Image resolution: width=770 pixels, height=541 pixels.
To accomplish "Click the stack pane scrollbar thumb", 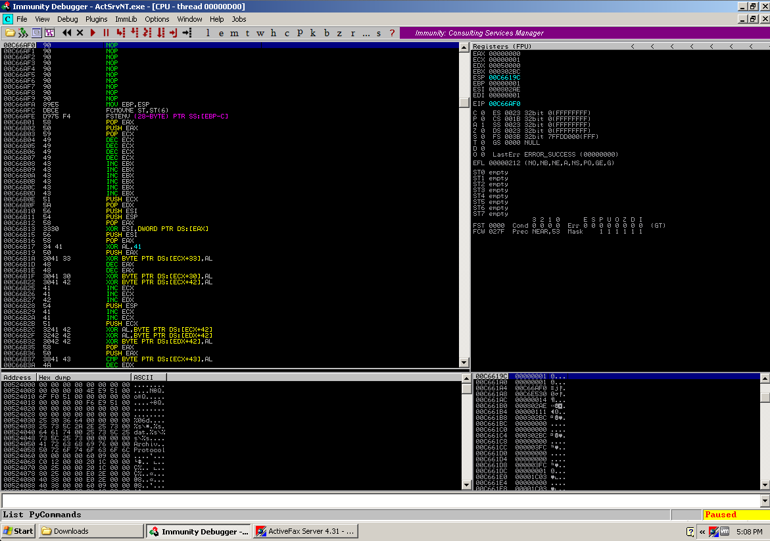I will coord(765,397).
